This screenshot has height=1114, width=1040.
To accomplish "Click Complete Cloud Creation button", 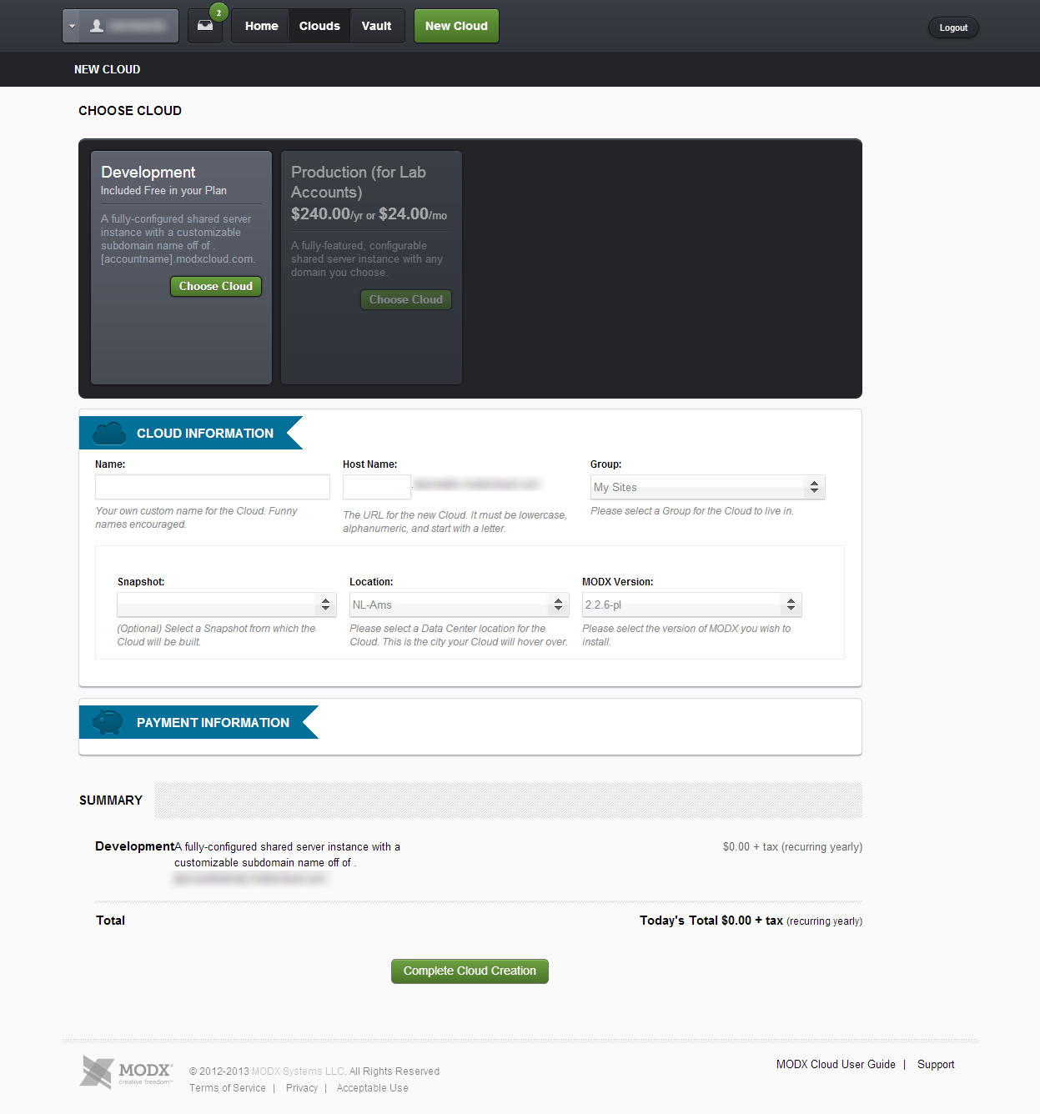I will click(x=470, y=971).
